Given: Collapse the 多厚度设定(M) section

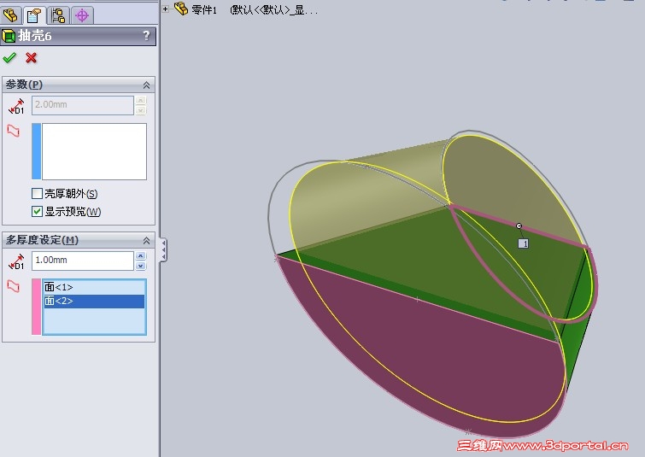Looking at the screenshot, I should click(146, 241).
